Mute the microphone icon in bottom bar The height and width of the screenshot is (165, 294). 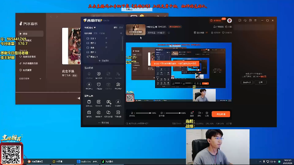click(x=132, y=113)
